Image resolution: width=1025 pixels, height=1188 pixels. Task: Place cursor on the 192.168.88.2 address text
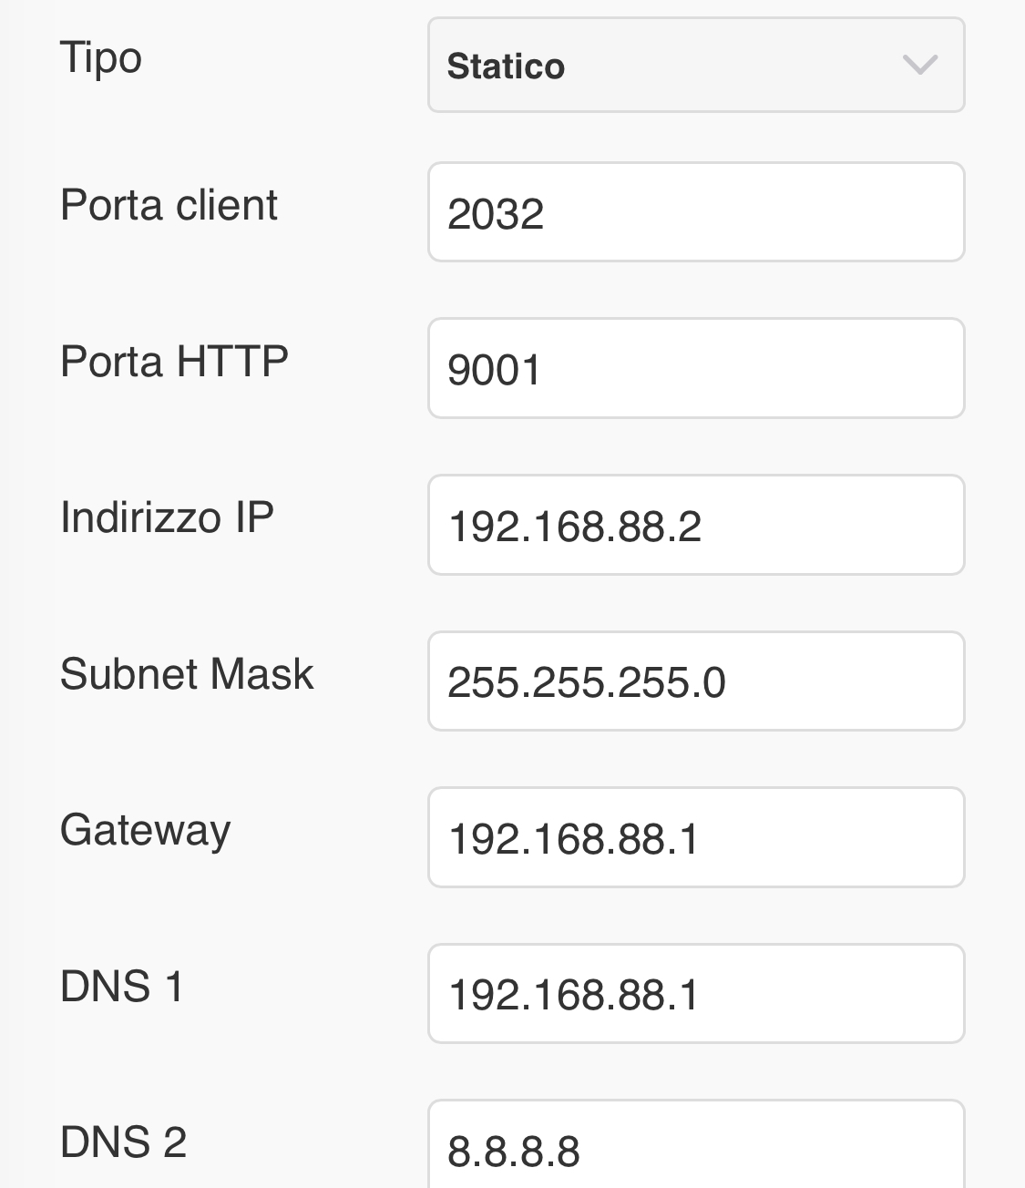click(x=575, y=527)
